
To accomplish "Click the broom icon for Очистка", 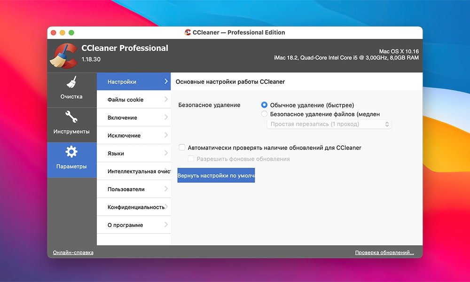I will coord(71,83).
